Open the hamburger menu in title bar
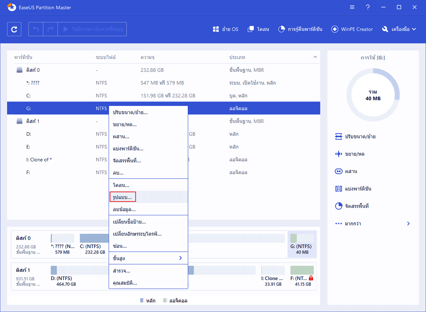This screenshot has width=426, height=312. (352, 7)
